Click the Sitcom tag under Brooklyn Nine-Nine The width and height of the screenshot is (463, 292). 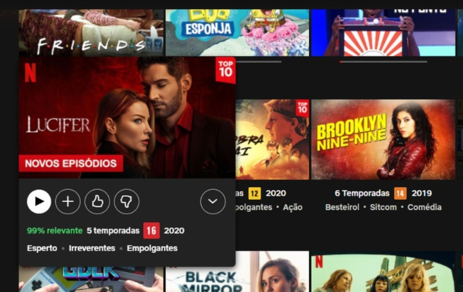click(383, 207)
